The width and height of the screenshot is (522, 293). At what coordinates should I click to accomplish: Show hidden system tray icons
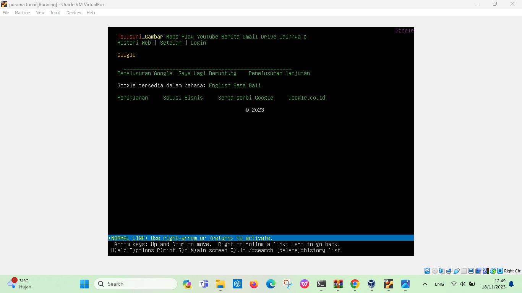click(x=425, y=284)
